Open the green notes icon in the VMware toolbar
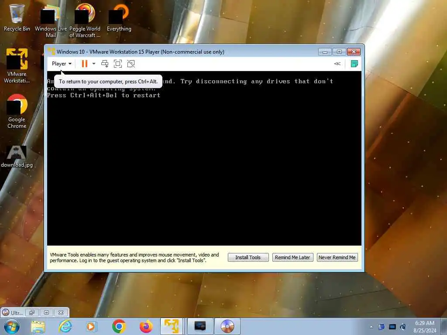Image resolution: width=447 pixels, height=335 pixels. [x=354, y=64]
